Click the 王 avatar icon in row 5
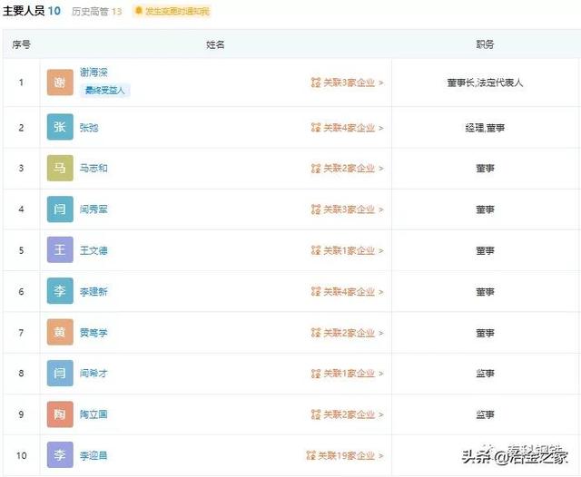 tap(60, 249)
